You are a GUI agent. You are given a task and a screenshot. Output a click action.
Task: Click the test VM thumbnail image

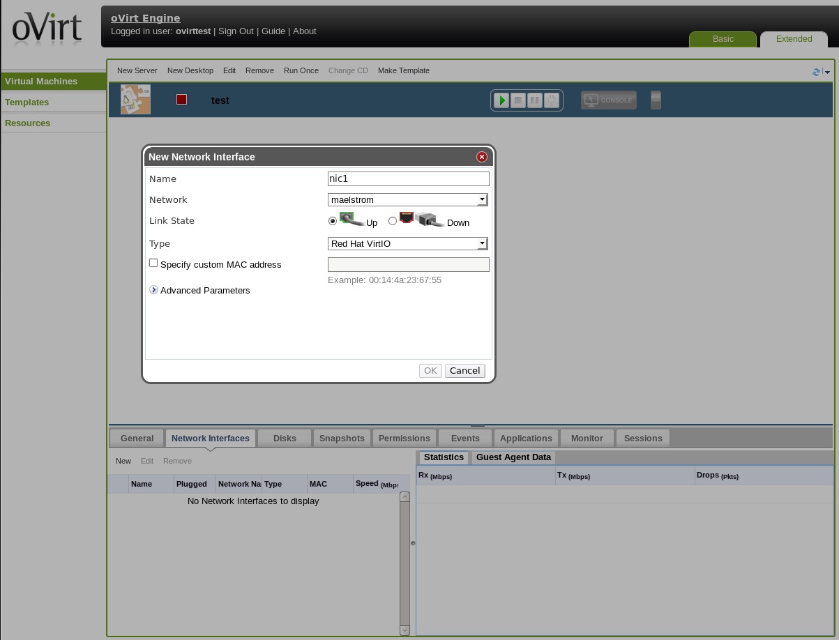135,100
